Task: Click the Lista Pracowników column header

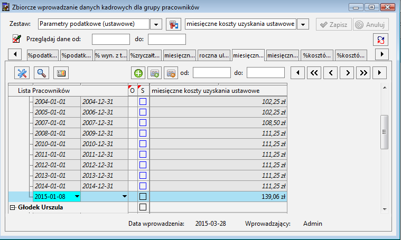Action: [x=68, y=91]
